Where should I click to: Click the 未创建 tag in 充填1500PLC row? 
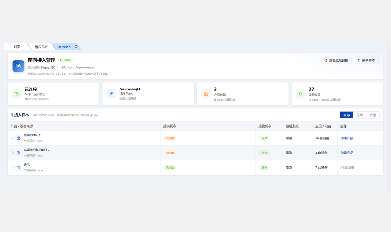click(170, 138)
